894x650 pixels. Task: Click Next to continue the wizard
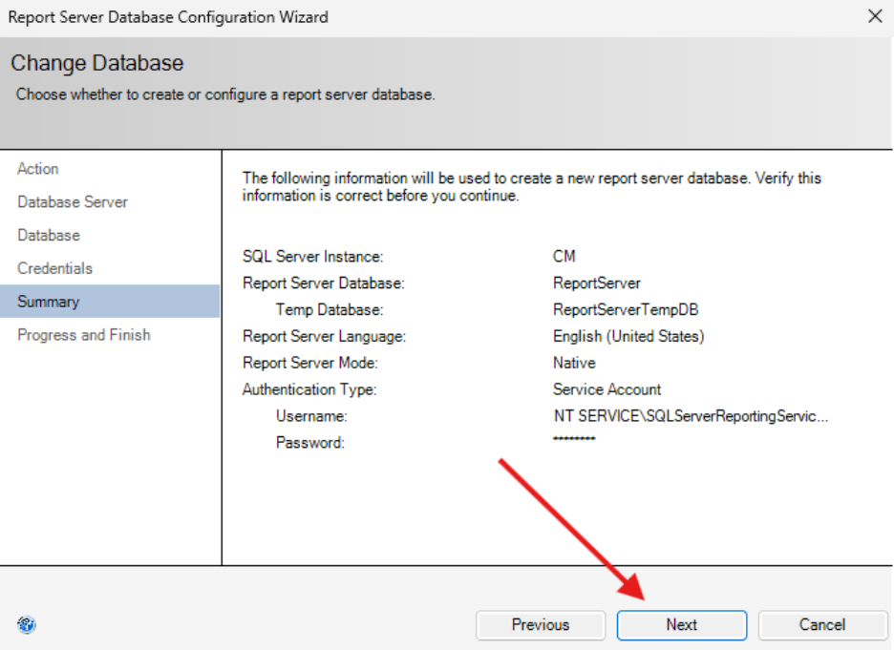(681, 625)
